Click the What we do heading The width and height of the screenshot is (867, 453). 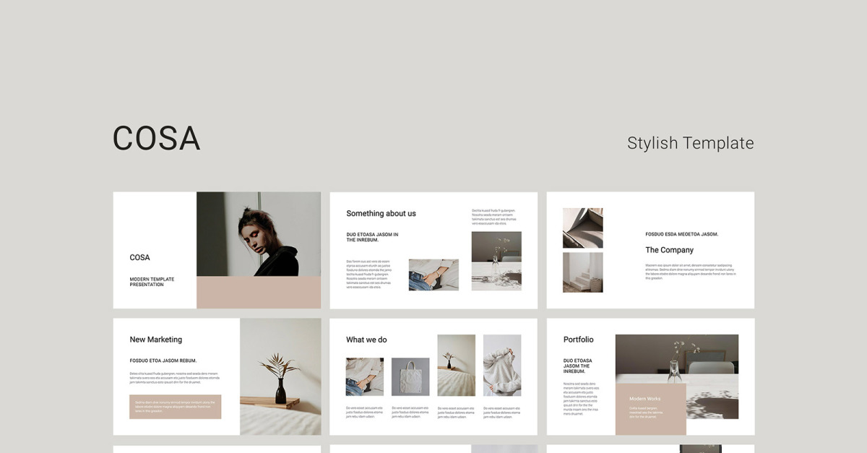click(366, 340)
